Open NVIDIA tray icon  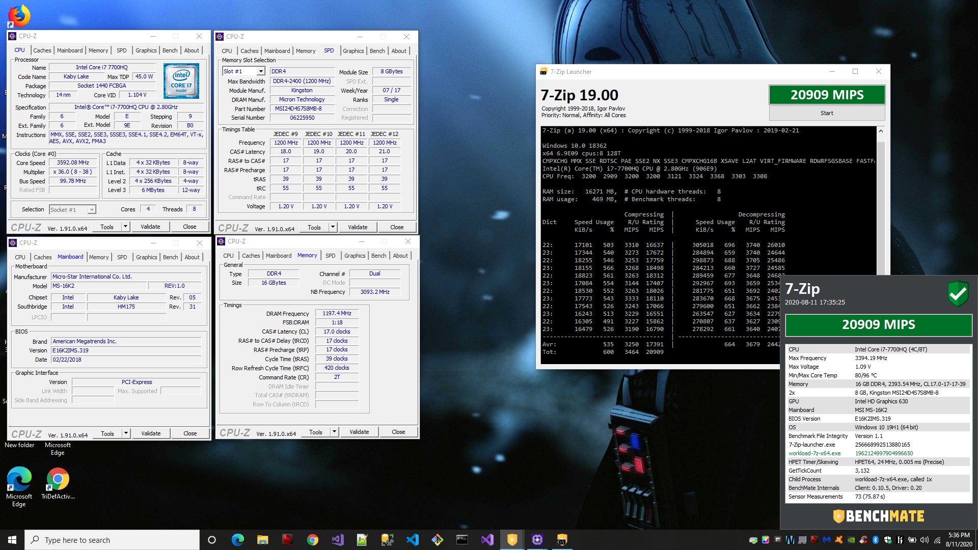(851, 540)
